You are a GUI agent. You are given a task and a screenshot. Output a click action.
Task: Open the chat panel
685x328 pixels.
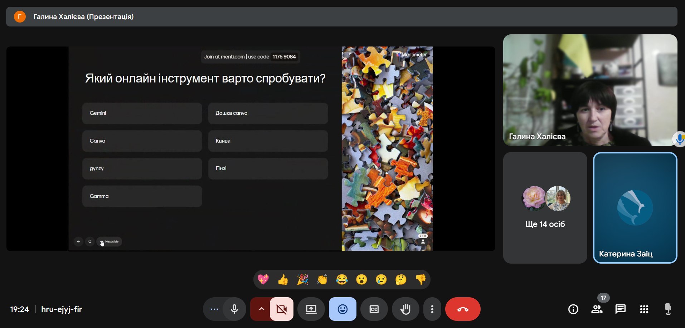tap(620, 309)
